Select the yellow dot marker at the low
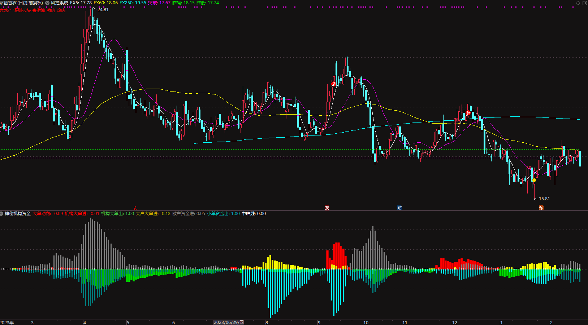588x325 pixels. (534, 180)
